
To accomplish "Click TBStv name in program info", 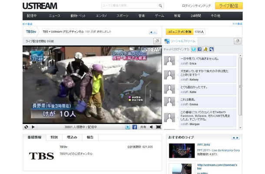I will point(63,147).
